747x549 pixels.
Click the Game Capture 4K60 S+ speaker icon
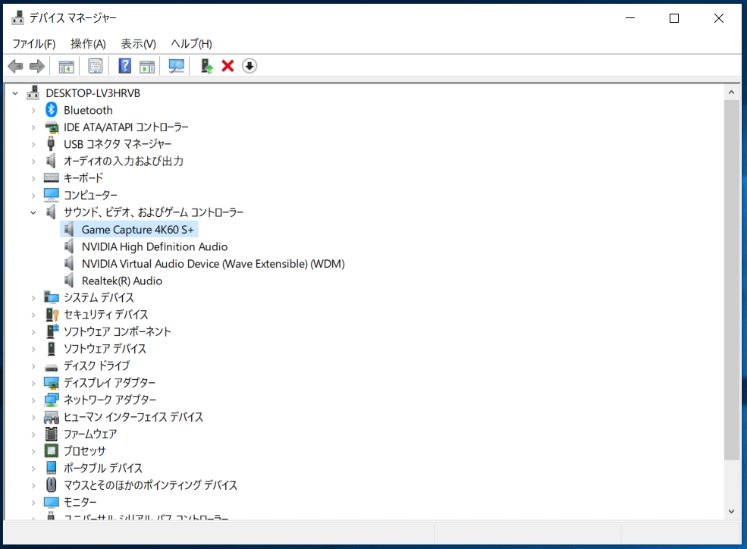point(69,230)
